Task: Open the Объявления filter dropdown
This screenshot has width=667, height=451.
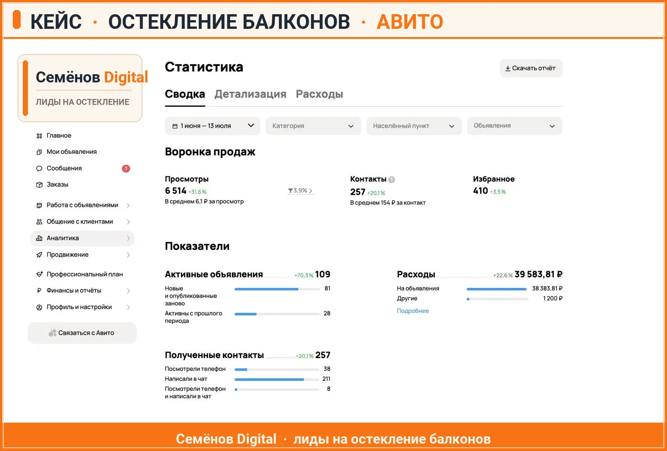Action: tap(515, 126)
